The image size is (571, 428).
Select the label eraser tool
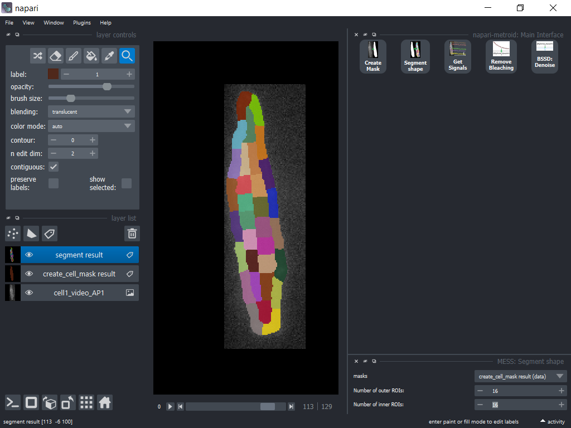[55, 56]
